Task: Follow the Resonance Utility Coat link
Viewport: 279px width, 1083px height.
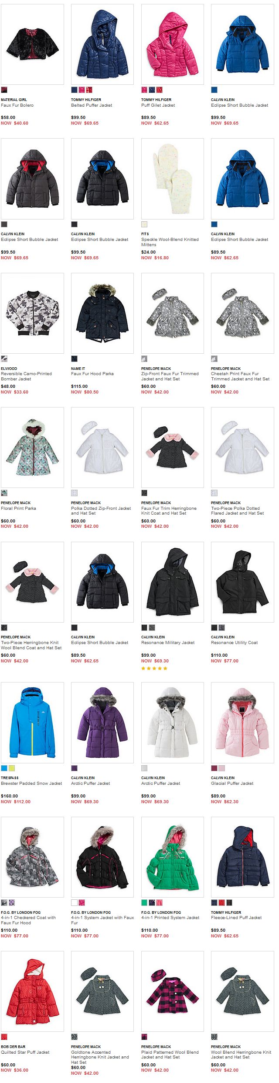Action: pos(234,642)
